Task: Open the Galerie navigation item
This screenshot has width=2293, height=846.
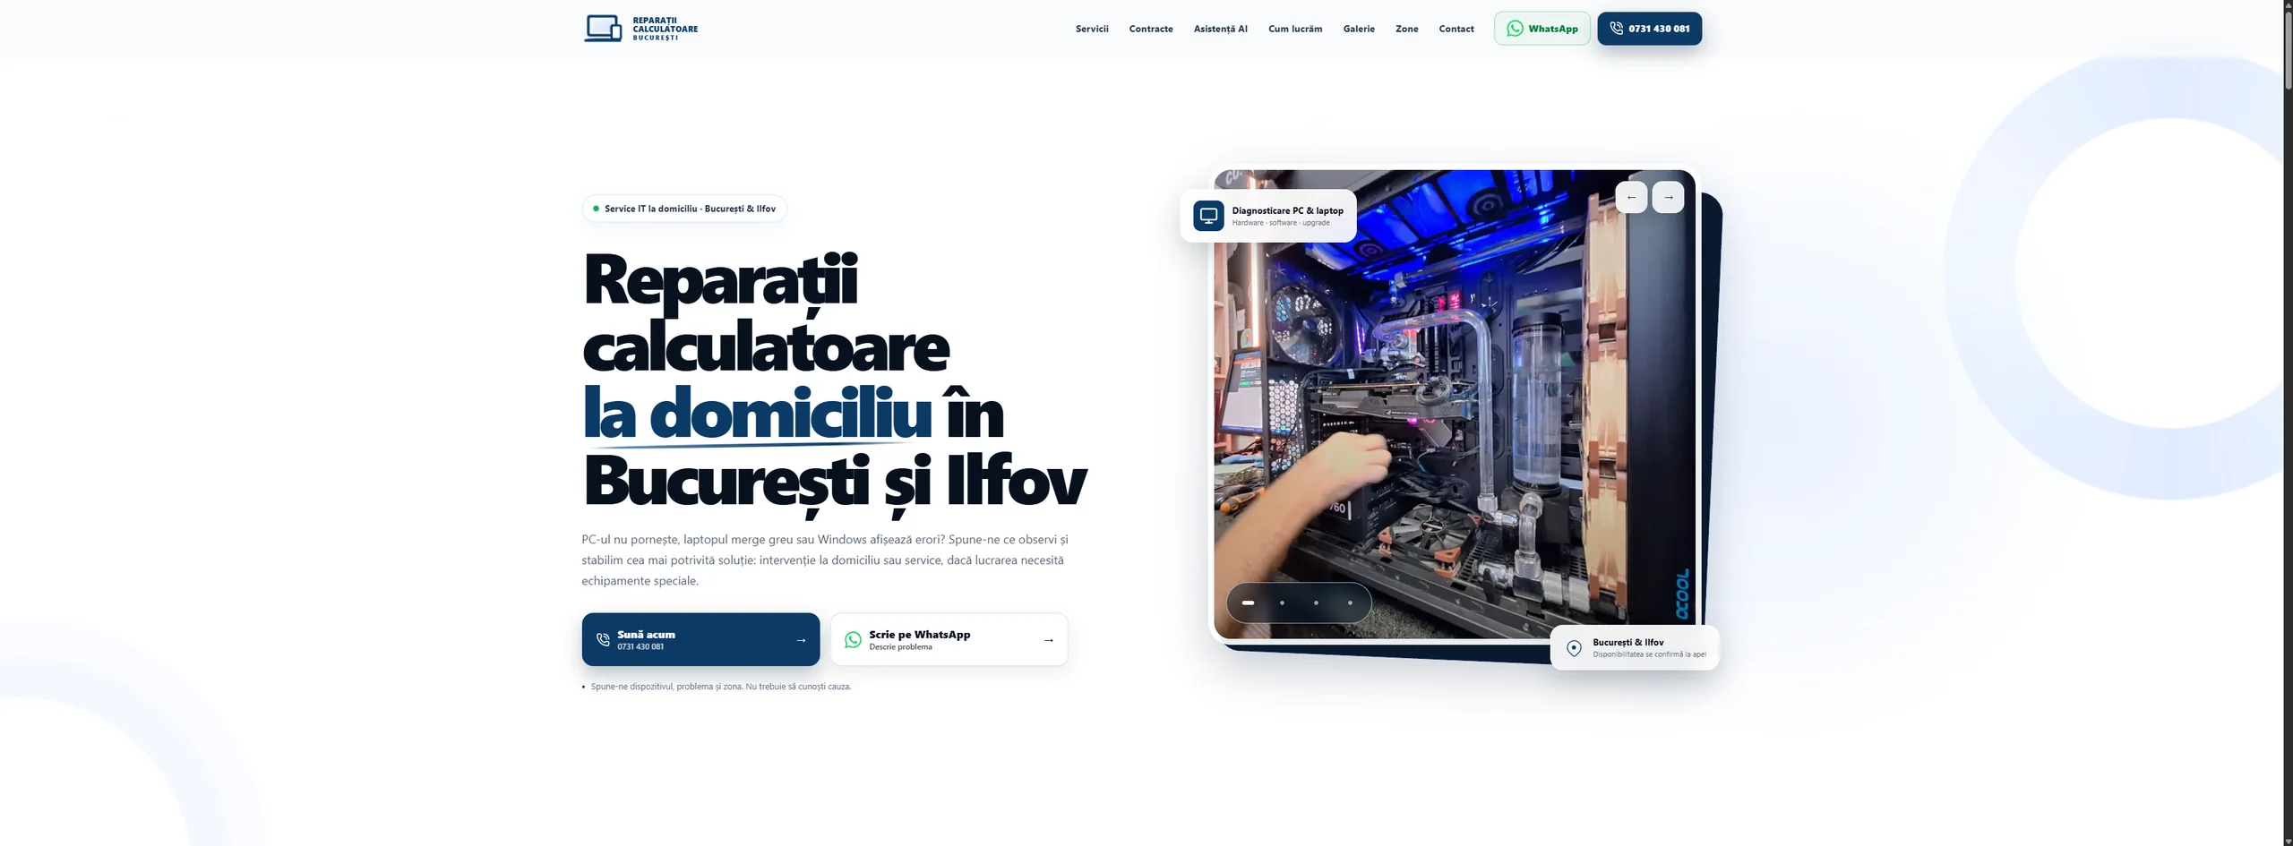Action: click(1359, 29)
